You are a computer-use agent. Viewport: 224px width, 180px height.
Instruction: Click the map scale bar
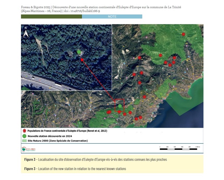[179, 149]
